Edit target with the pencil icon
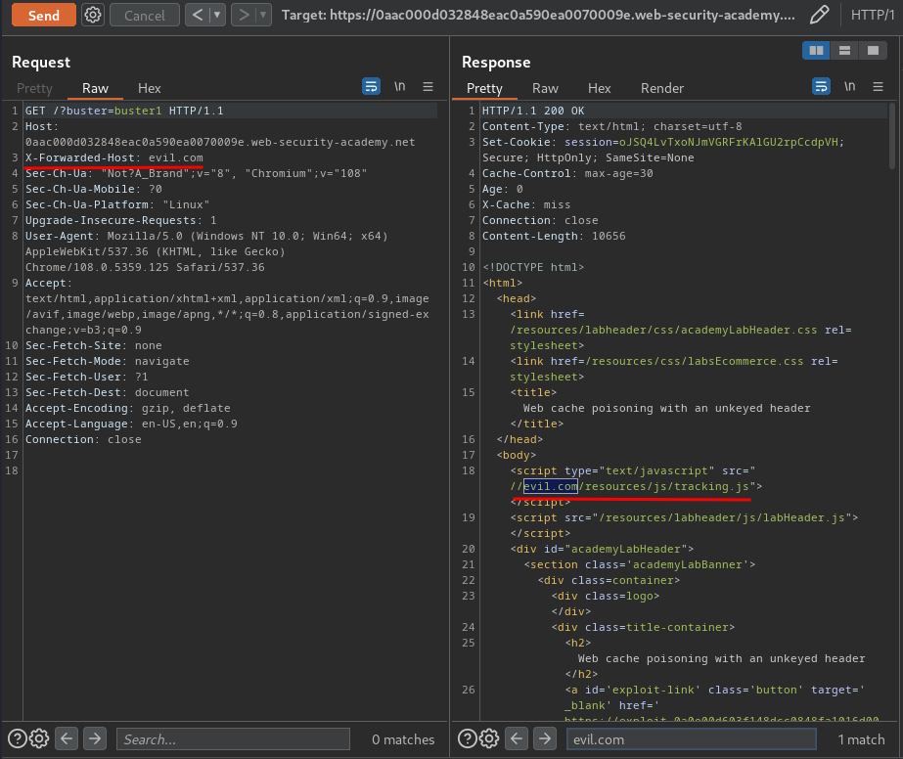 tap(819, 15)
